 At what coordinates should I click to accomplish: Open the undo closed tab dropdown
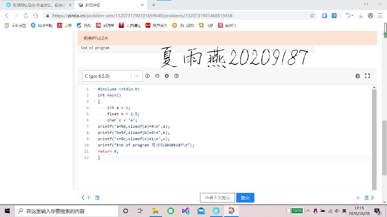(349, 16)
